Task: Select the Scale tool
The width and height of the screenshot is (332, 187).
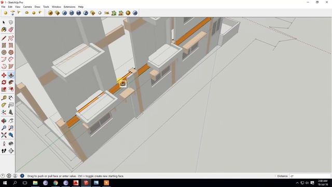Action: click(x=4, y=89)
